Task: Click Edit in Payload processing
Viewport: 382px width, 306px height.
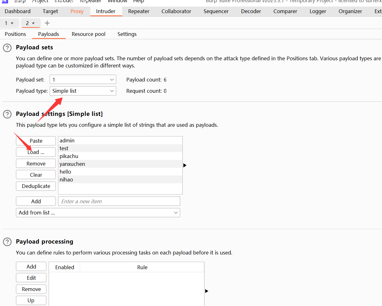Action: [x=31, y=278]
